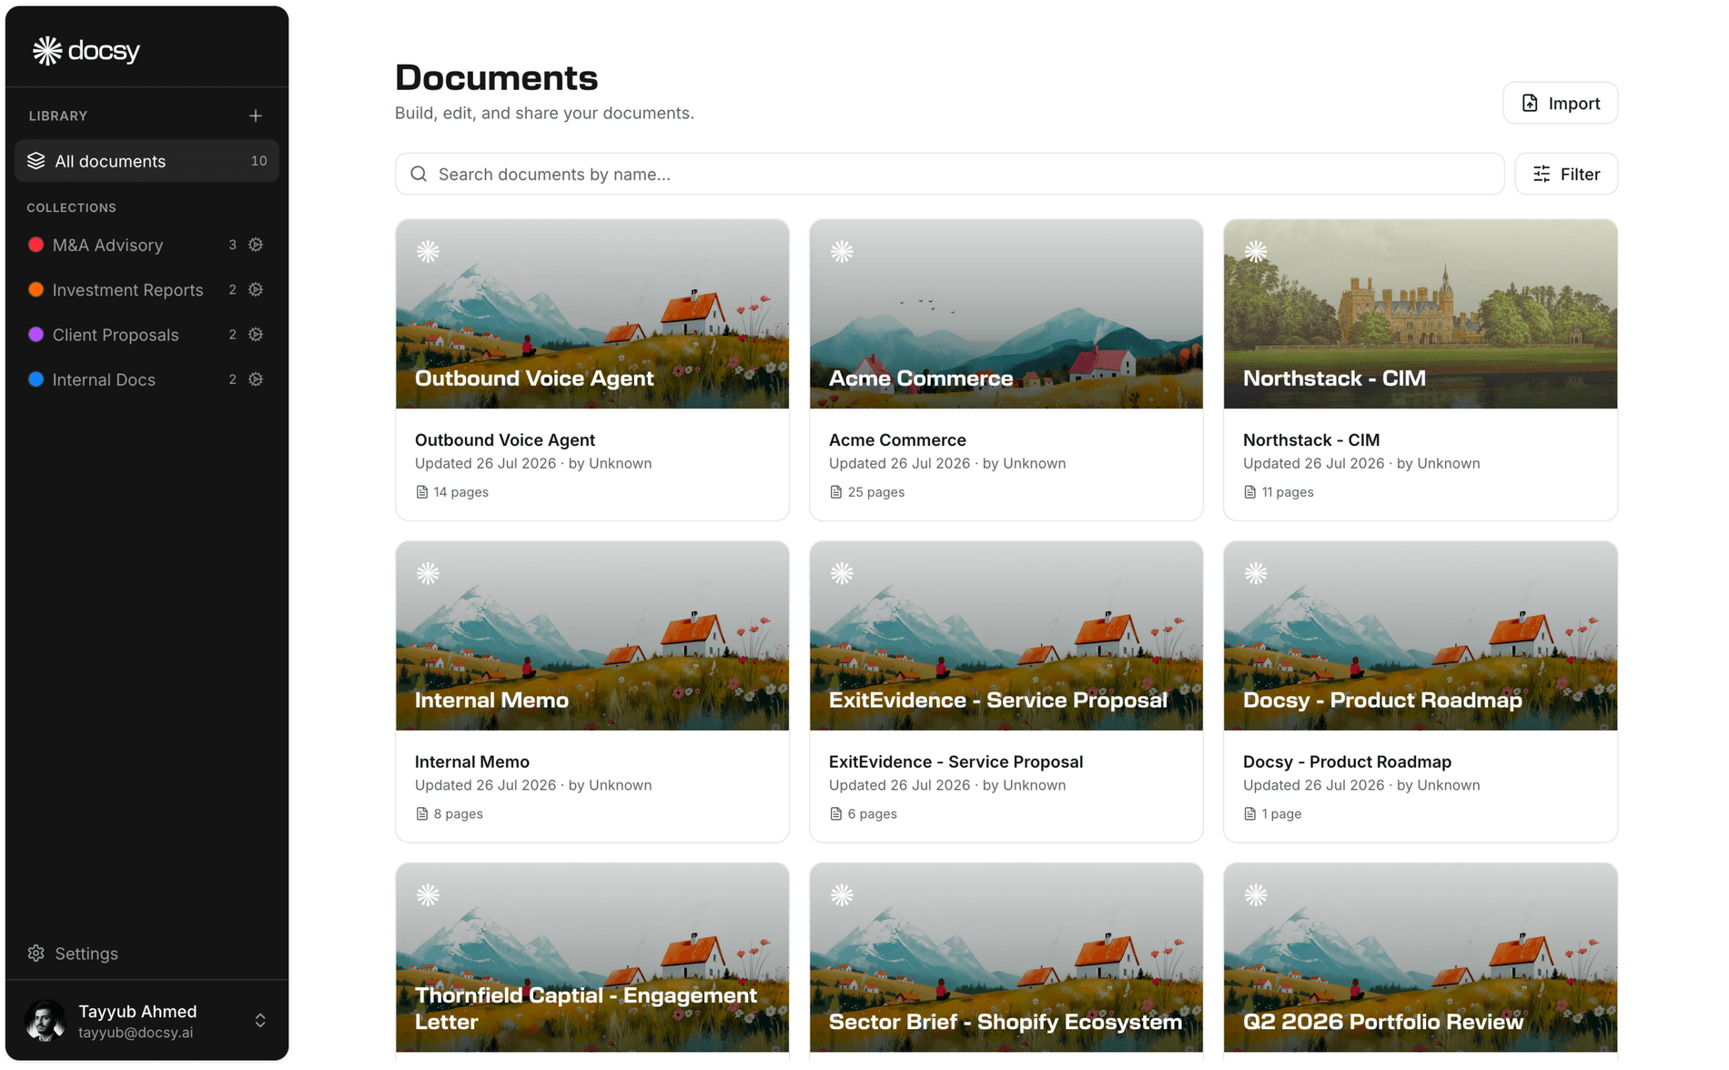Open settings gear for Investment Reports
The width and height of the screenshot is (1729, 1070).
coord(256,289)
